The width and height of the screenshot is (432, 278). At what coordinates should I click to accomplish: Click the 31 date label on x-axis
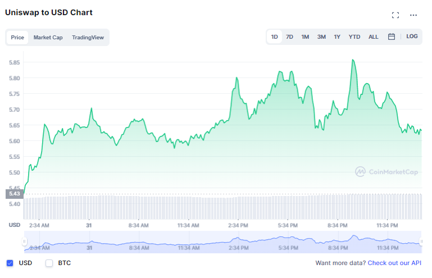(x=89, y=225)
